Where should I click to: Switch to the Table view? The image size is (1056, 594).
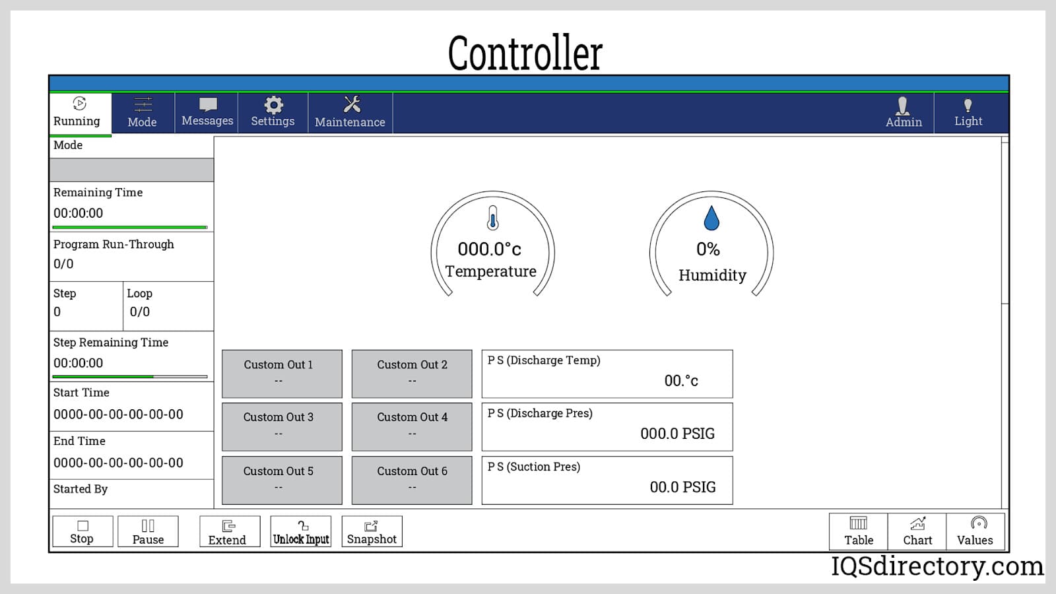click(858, 531)
